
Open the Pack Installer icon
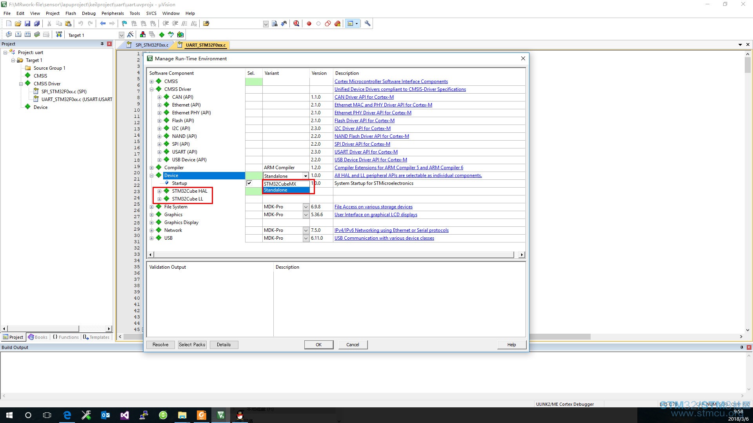pos(180,34)
